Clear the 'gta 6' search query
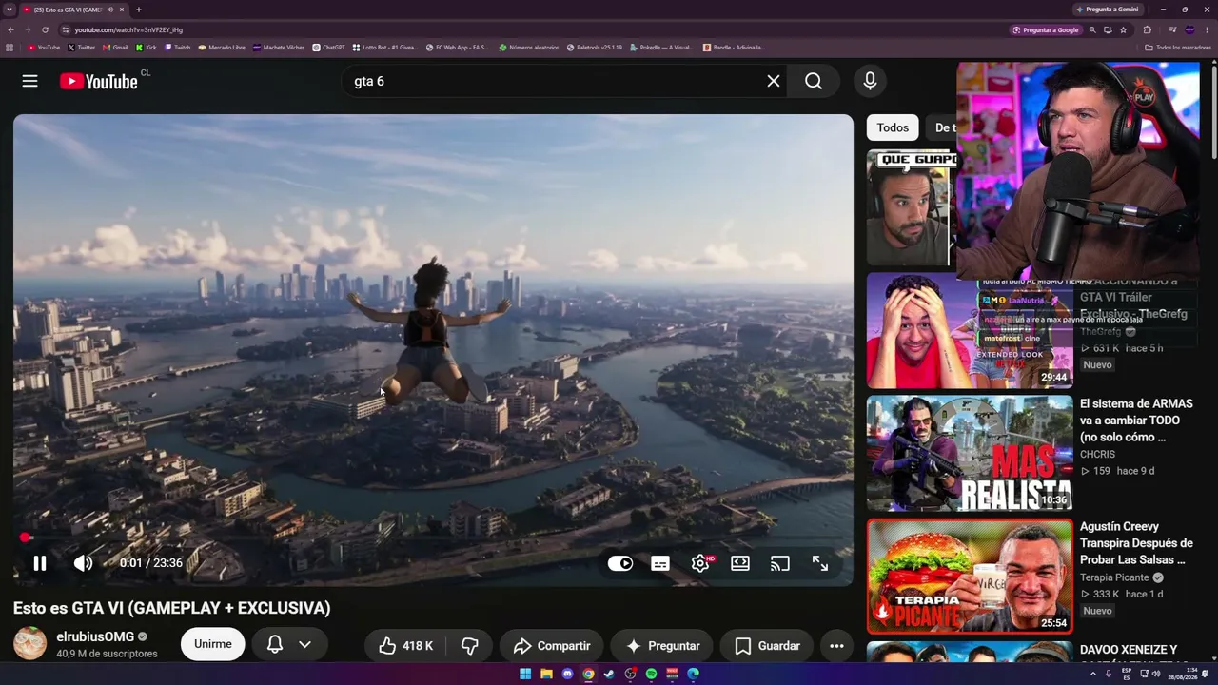 coord(774,81)
